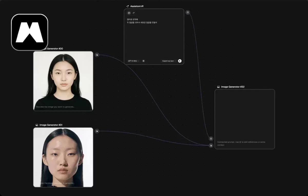
Task: Click Image Generator #32 image input connector
Action: click(x=211, y=145)
